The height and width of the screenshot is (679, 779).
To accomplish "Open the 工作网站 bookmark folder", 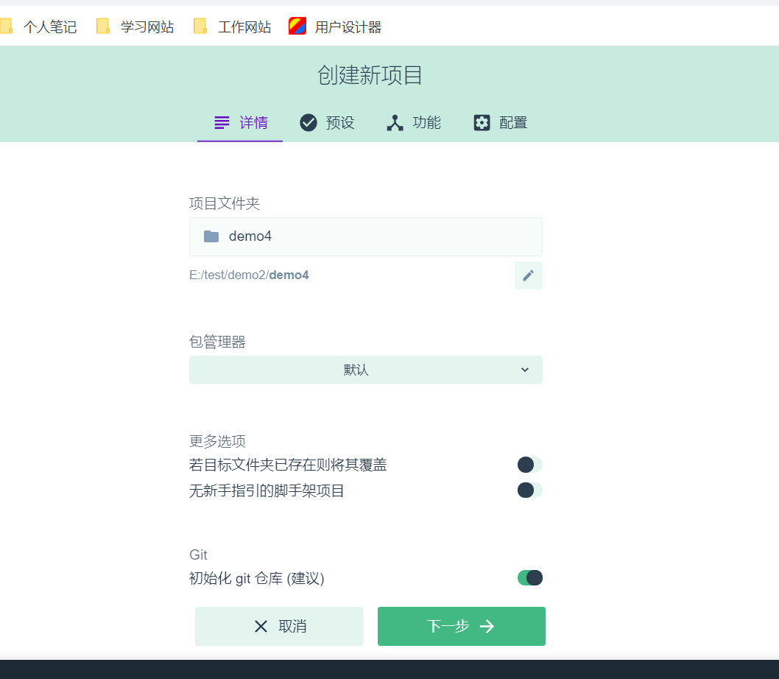I will [233, 27].
